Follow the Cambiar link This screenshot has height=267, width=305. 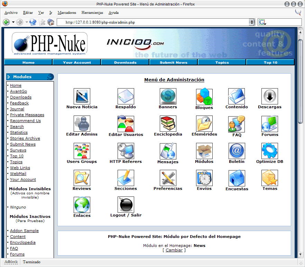[x=174, y=250]
